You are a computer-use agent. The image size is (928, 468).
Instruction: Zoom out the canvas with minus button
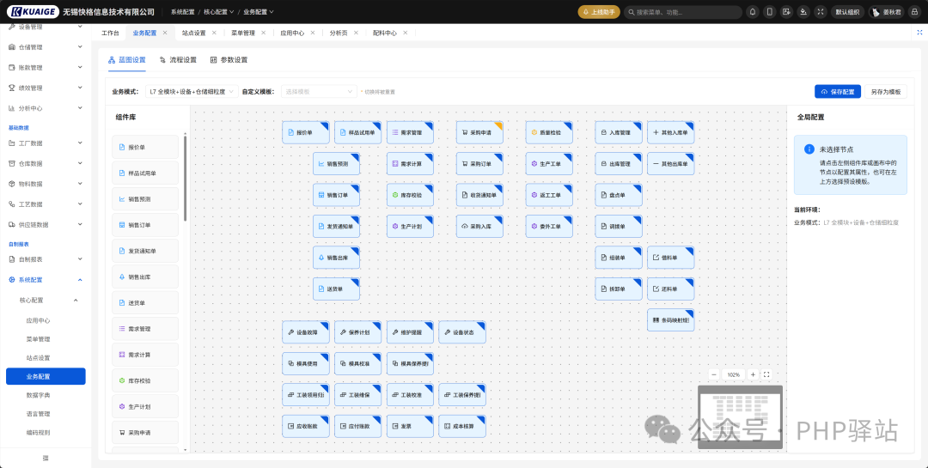[714, 374]
